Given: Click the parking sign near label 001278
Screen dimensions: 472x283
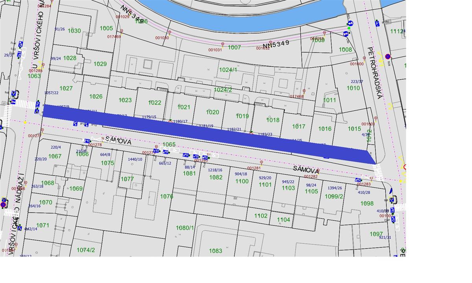Looking at the screenshot, I should [x=87, y=141].
